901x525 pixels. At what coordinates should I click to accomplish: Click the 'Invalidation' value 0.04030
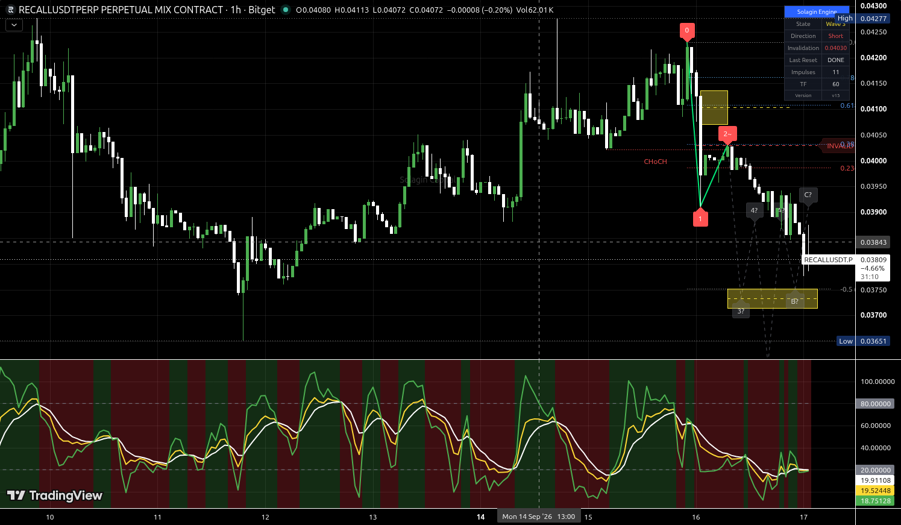(x=835, y=48)
